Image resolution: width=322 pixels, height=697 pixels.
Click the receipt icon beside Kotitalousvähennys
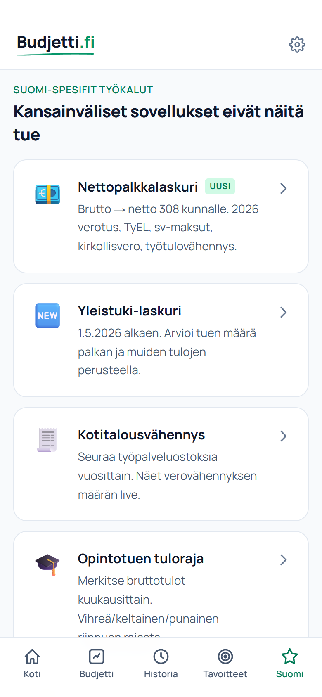[x=47, y=440]
